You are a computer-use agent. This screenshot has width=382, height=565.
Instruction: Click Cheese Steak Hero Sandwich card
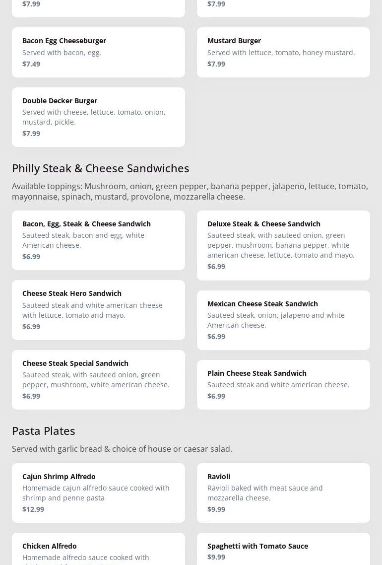(x=98, y=310)
